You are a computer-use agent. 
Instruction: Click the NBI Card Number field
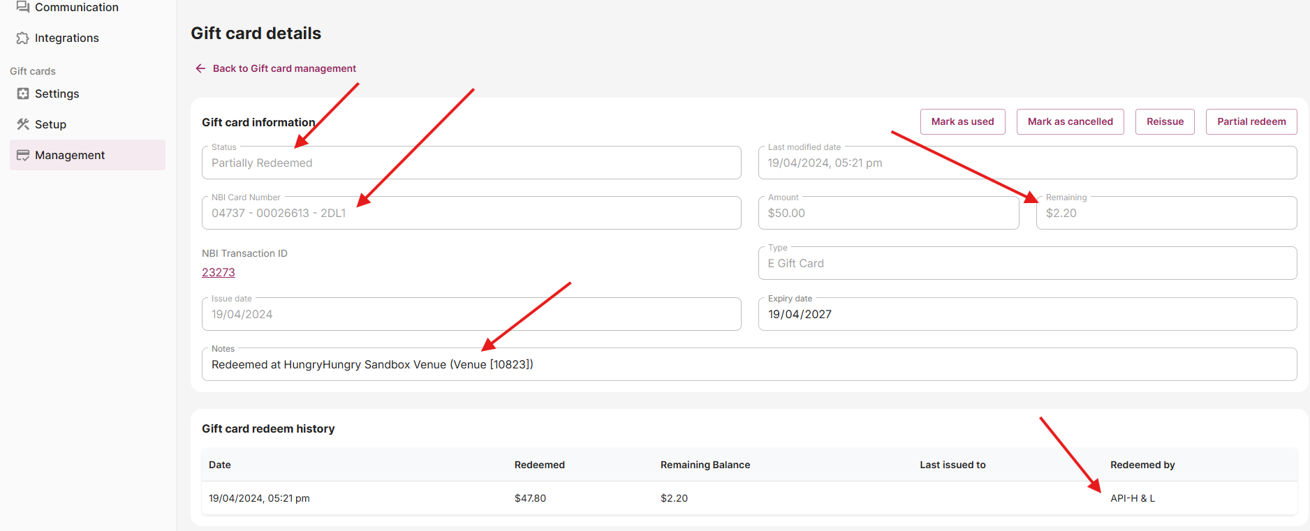tap(471, 214)
